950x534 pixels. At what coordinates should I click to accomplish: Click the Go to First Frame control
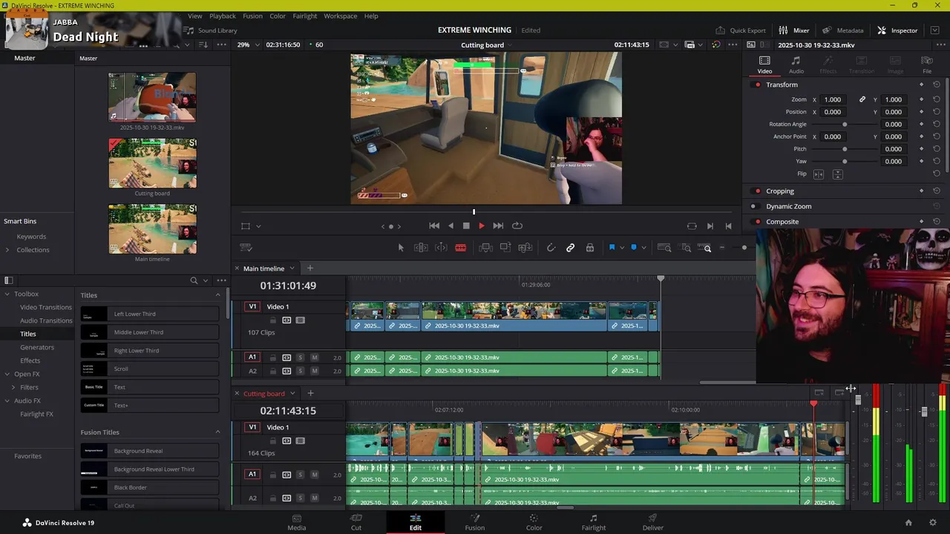tap(434, 225)
